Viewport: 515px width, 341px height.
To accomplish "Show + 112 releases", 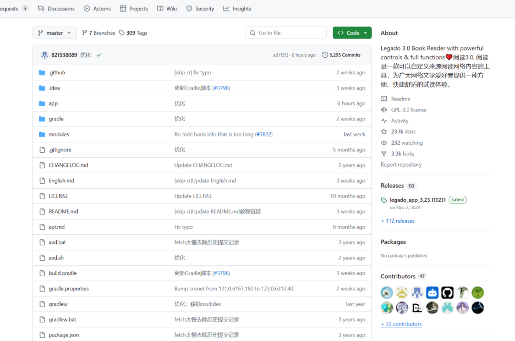I will coord(397,221).
